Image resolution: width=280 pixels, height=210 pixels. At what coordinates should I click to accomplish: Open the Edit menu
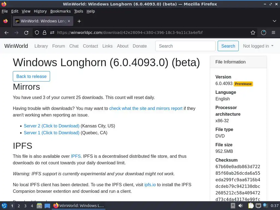[15, 11]
